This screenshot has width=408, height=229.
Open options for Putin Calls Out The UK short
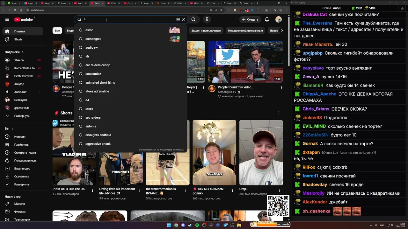pyautogui.click(x=92, y=191)
